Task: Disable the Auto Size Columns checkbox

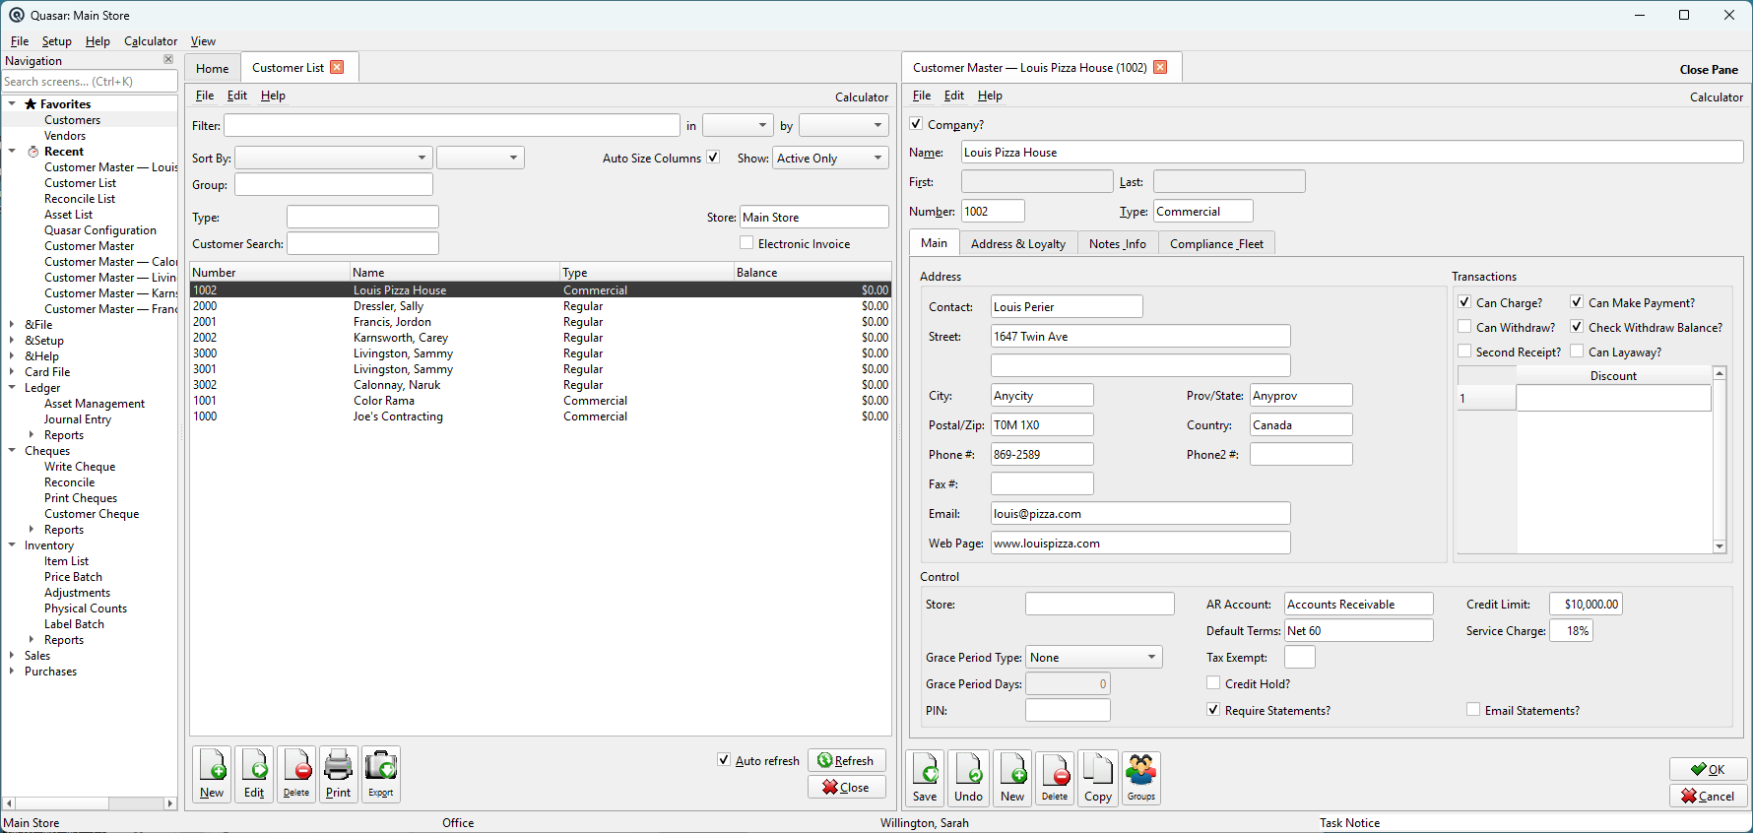Action: (x=713, y=158)
